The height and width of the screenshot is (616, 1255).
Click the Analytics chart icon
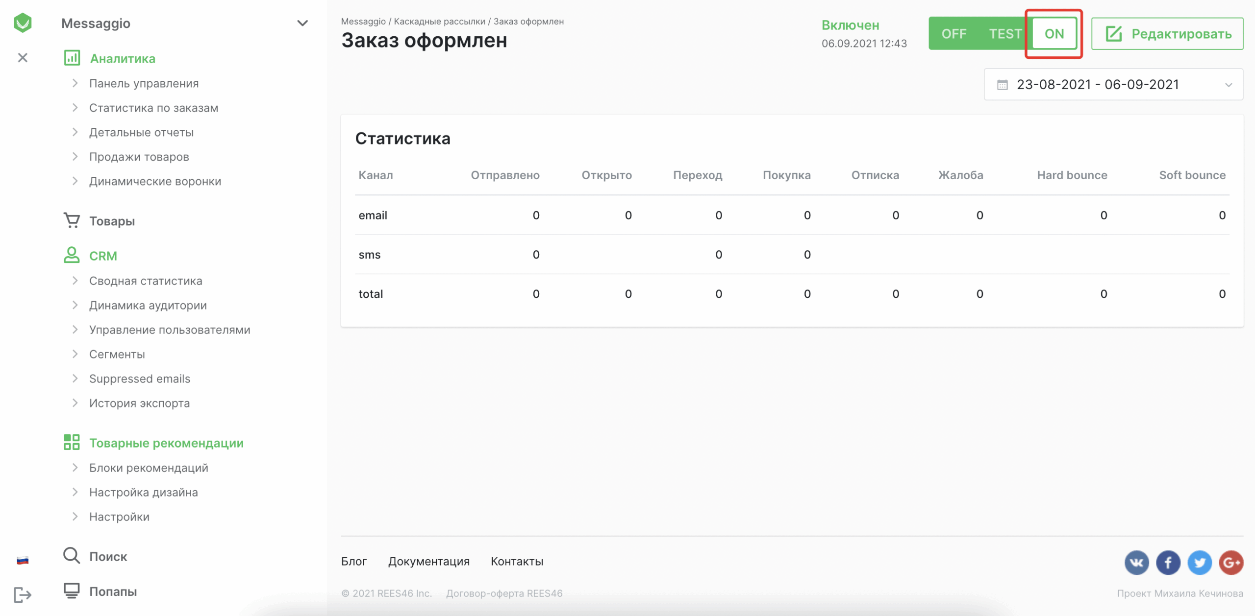[72, 58]
